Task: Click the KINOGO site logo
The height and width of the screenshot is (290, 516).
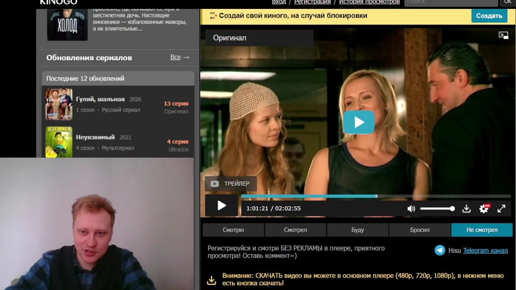Action: 58,2
